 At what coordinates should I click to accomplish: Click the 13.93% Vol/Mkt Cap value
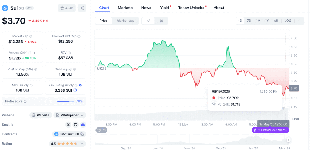point(22,74)
